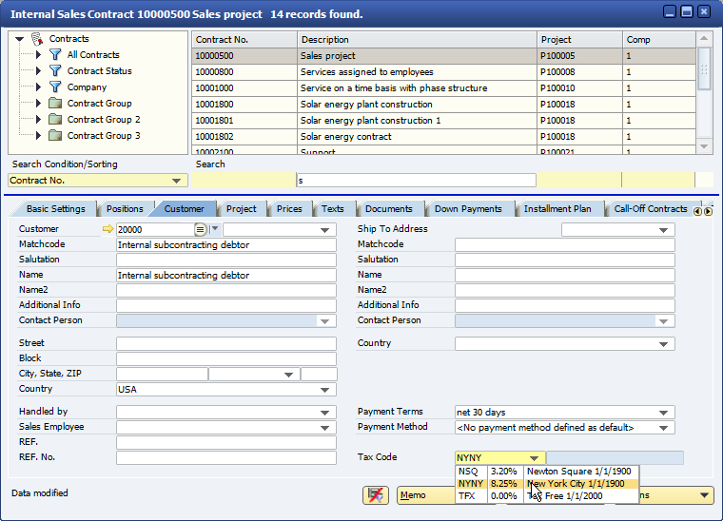Open the Handled by dropdown
This screenshot has height=521, width=723.
(324, 413)
